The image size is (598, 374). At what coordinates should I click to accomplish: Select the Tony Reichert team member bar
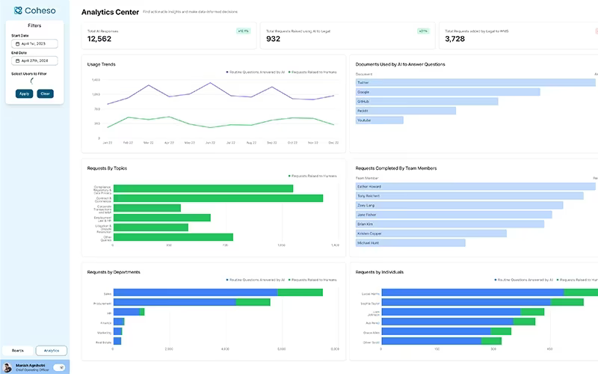[469, 196]
